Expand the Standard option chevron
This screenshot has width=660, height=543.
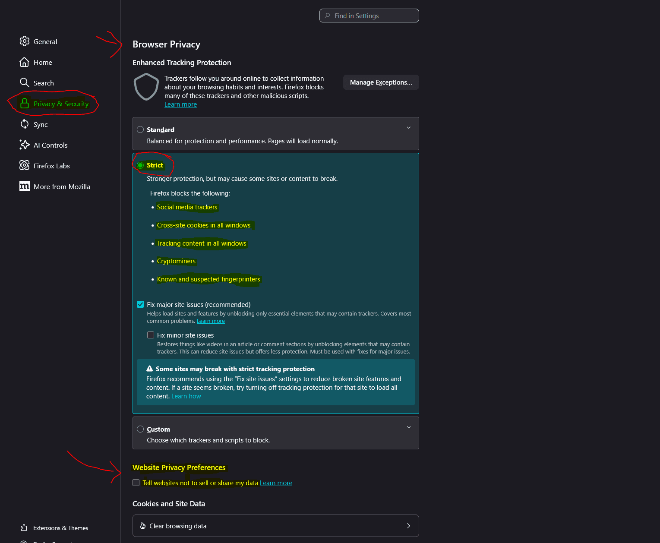point(409,128)
